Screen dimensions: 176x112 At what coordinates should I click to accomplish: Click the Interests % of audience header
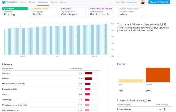click(x=76, y=69)
